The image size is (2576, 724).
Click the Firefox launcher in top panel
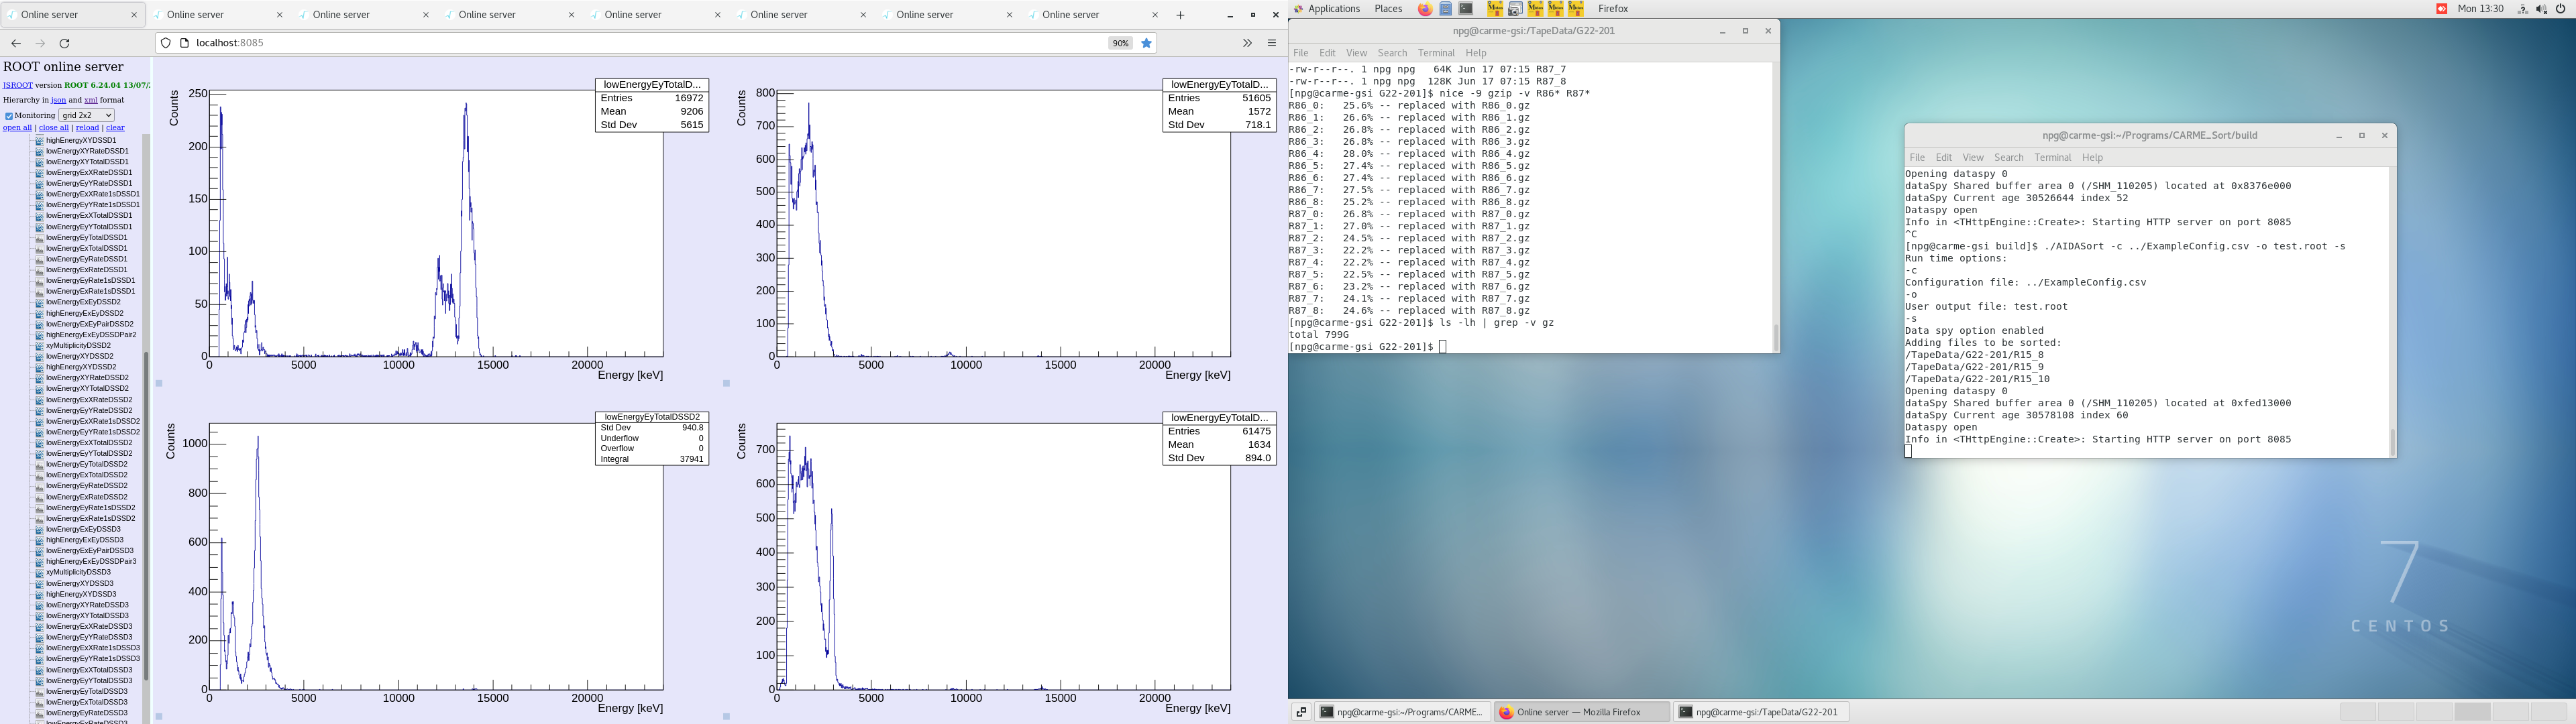(x=1425, y=9)
